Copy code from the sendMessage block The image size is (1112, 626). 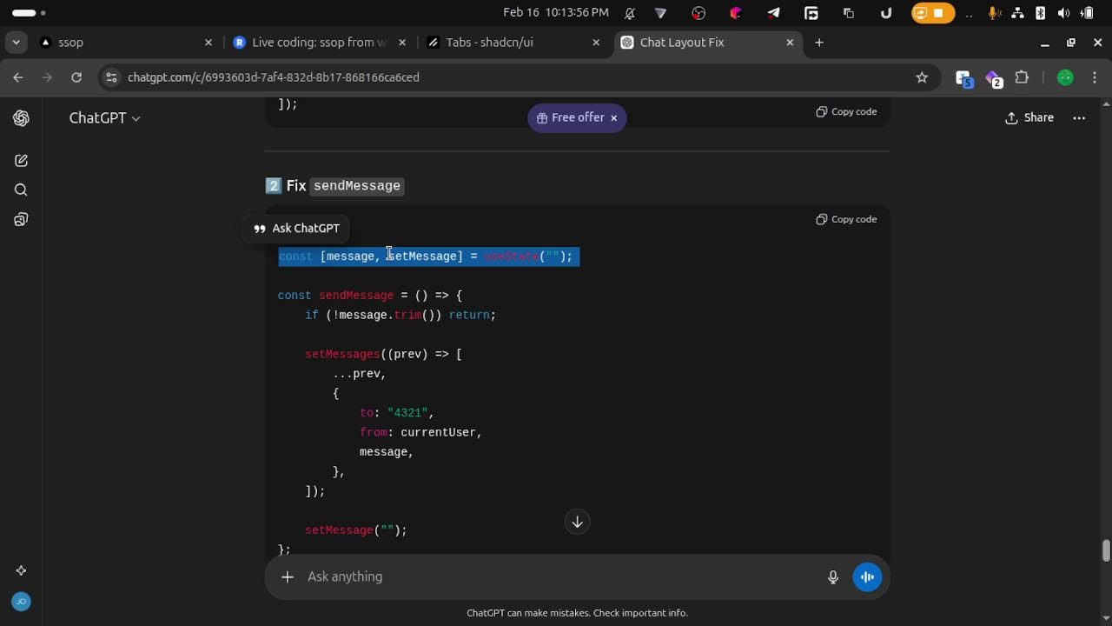[x=846, y=219]
